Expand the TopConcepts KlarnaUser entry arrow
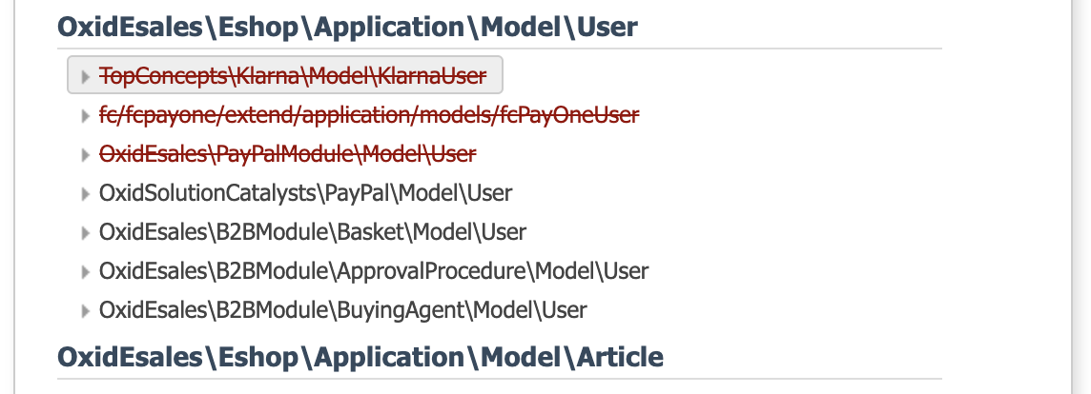Screen dimensions: 1091x394 coord(87,76)
